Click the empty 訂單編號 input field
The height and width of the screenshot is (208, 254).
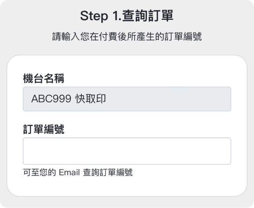click(x=127, y=151)
